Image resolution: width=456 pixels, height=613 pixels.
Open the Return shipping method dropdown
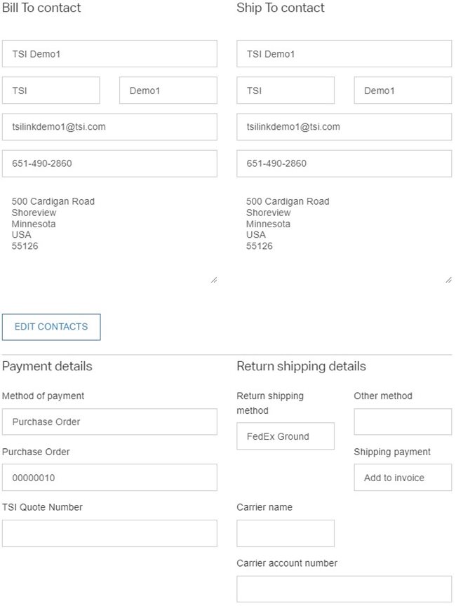[x=286, y=436]
